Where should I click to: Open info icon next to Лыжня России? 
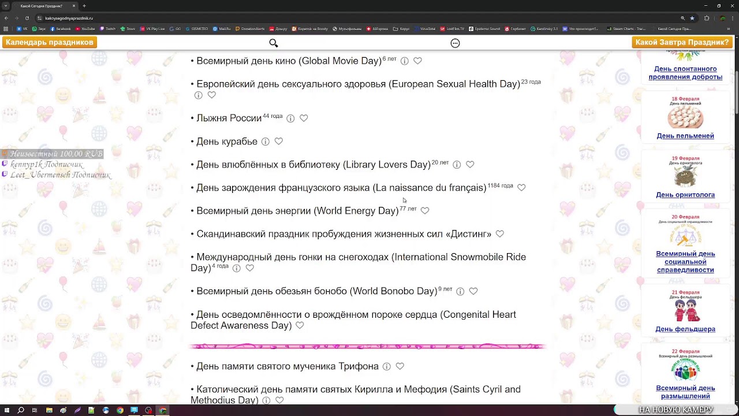290,118
